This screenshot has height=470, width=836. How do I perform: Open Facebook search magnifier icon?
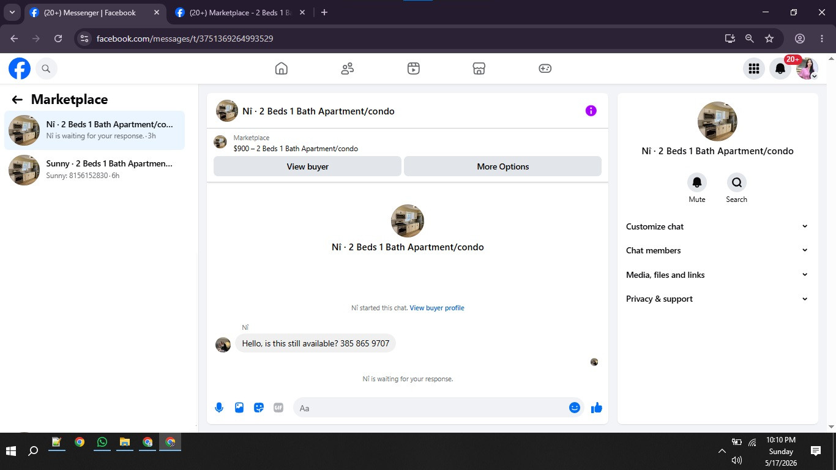[46, 69]
